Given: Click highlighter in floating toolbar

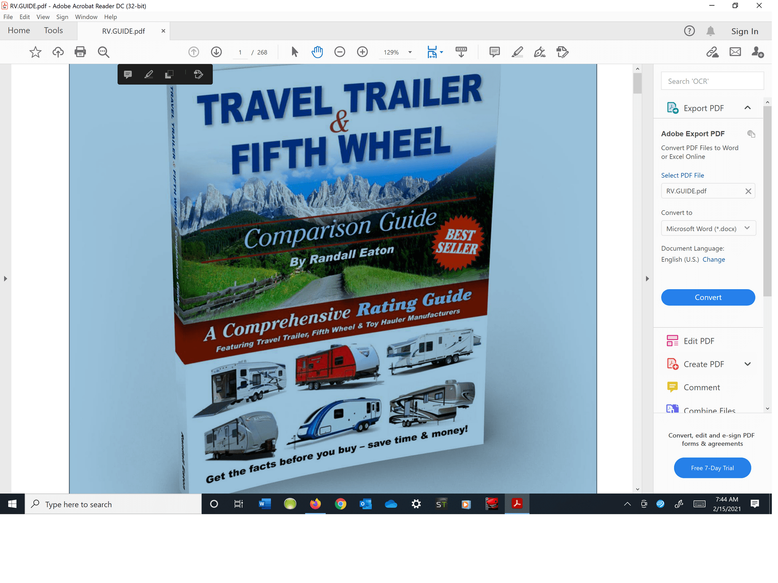Looking at the screenshot, I should click(149, 74).
